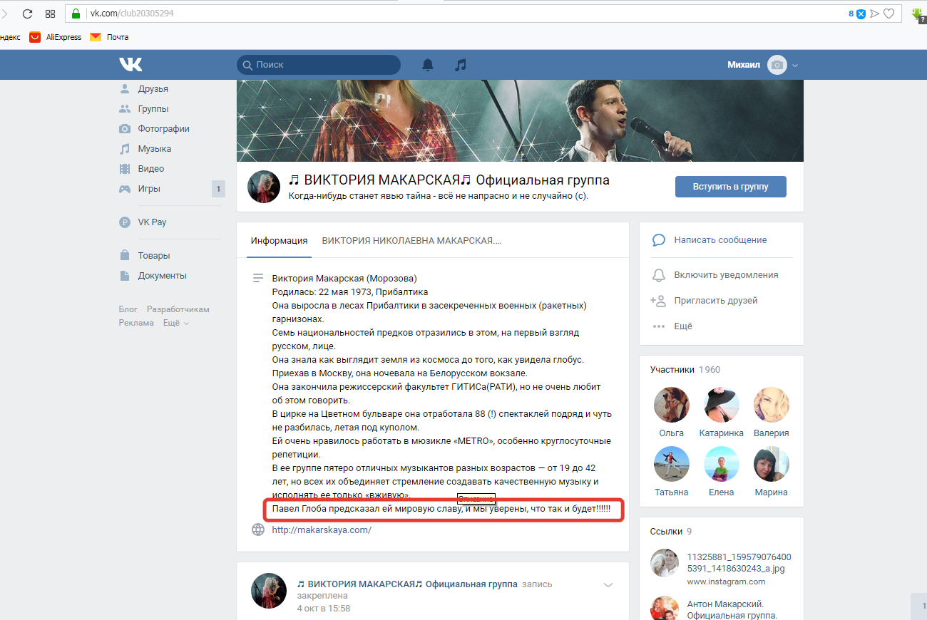Image resolution: width=927 pixels, height=620 pixels.
Task: Click the VK logo in header
Action: point(130,65)
